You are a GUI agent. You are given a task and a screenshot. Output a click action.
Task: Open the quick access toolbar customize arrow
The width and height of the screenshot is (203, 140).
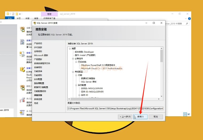20,14
